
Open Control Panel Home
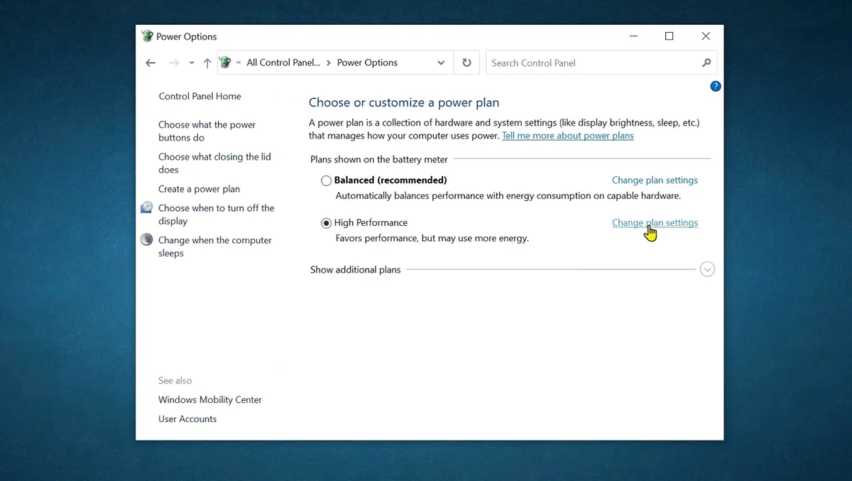pos(200,97)
